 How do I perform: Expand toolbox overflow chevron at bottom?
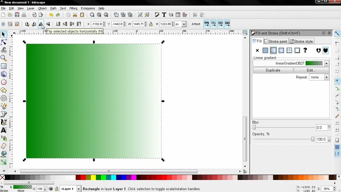(x=4, y=171)
